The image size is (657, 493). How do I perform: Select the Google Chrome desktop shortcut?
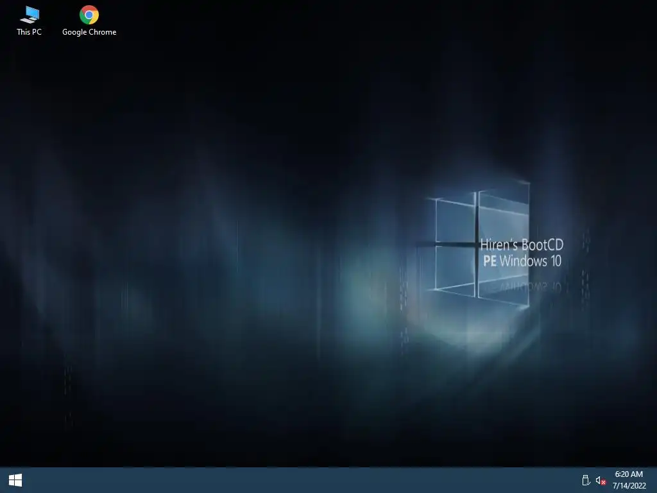89,21
